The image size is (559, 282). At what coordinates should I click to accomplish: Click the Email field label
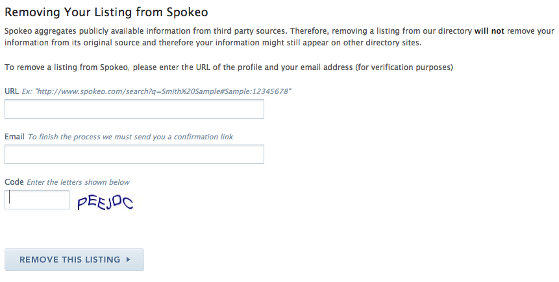click(15, 137)
